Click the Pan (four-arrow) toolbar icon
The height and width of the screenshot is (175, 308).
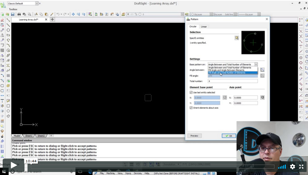pos(73,14)
